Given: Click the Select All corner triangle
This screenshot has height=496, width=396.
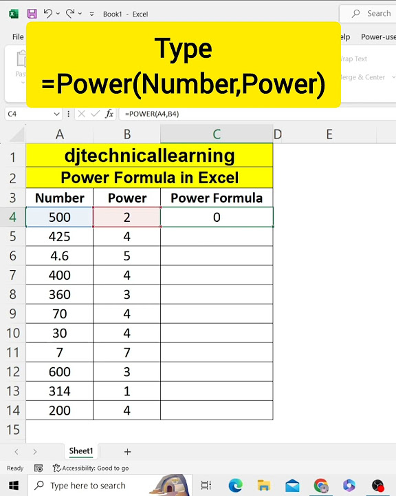Looking at the screenshot, I should (x=17, y=134).
